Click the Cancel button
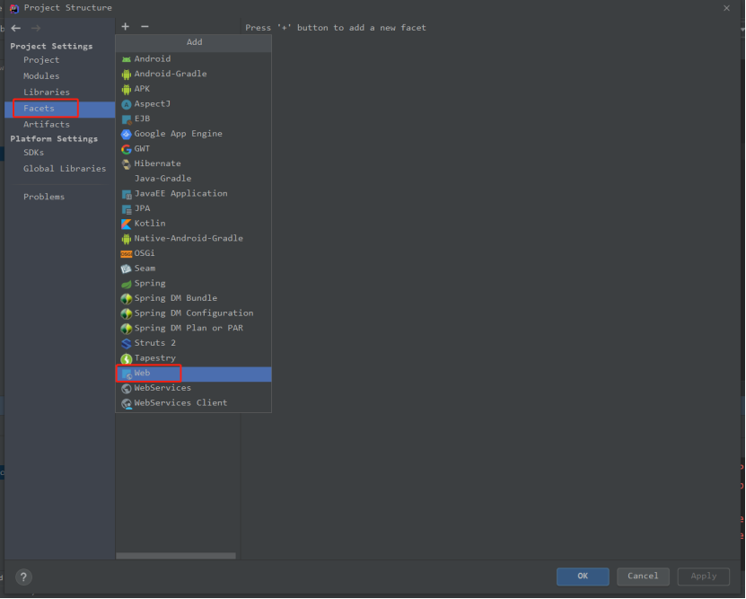746x599 pixels. point(643,577)
